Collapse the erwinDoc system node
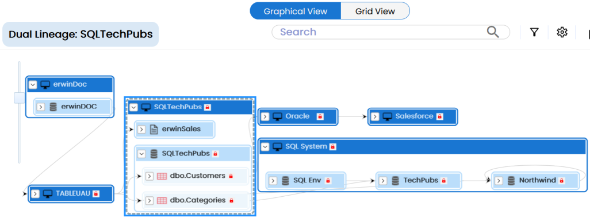This screenshot has height=218, width=590. 33,85
